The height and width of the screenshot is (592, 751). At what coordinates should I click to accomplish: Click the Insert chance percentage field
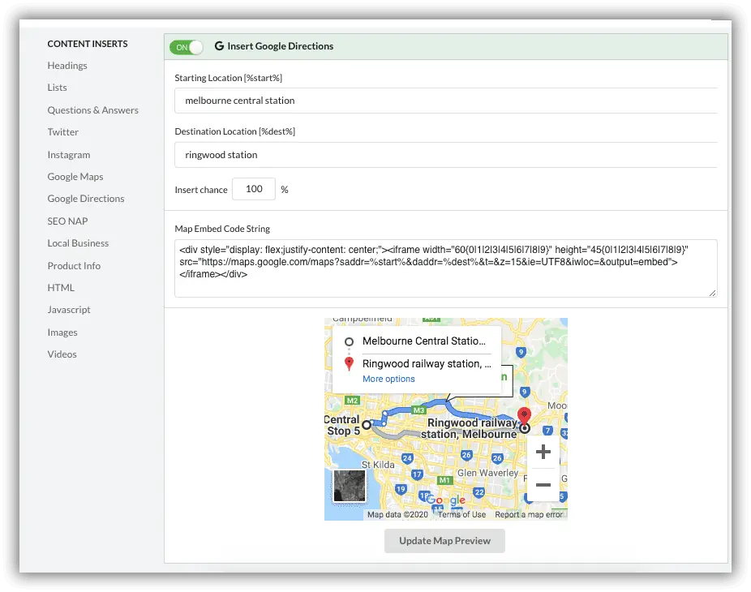pyautogui.click(x=254, y=189)
